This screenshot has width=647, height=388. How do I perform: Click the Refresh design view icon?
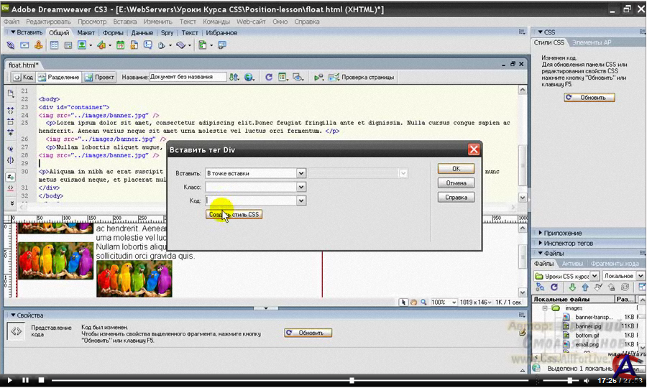pos(269,77)
